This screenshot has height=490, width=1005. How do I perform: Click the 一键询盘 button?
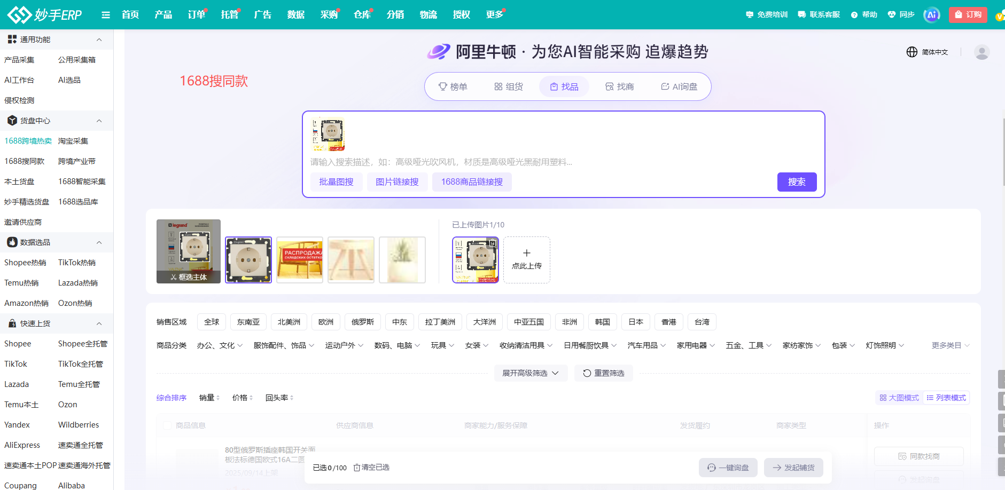coord(728,468)
